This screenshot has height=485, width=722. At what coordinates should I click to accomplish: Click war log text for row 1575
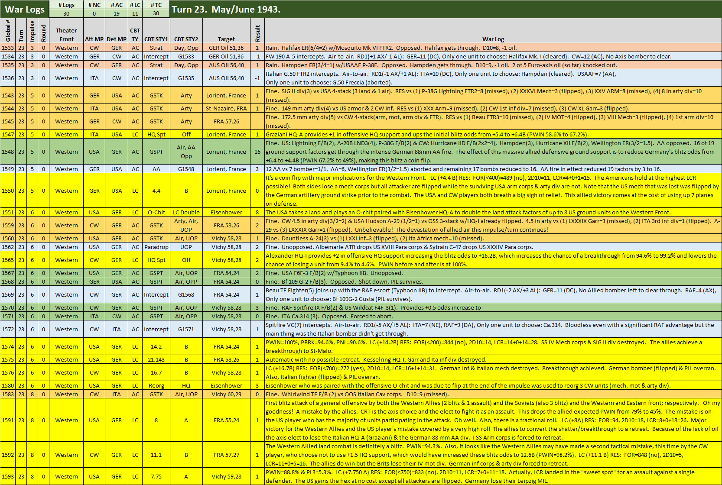click(x=493, y=359)
